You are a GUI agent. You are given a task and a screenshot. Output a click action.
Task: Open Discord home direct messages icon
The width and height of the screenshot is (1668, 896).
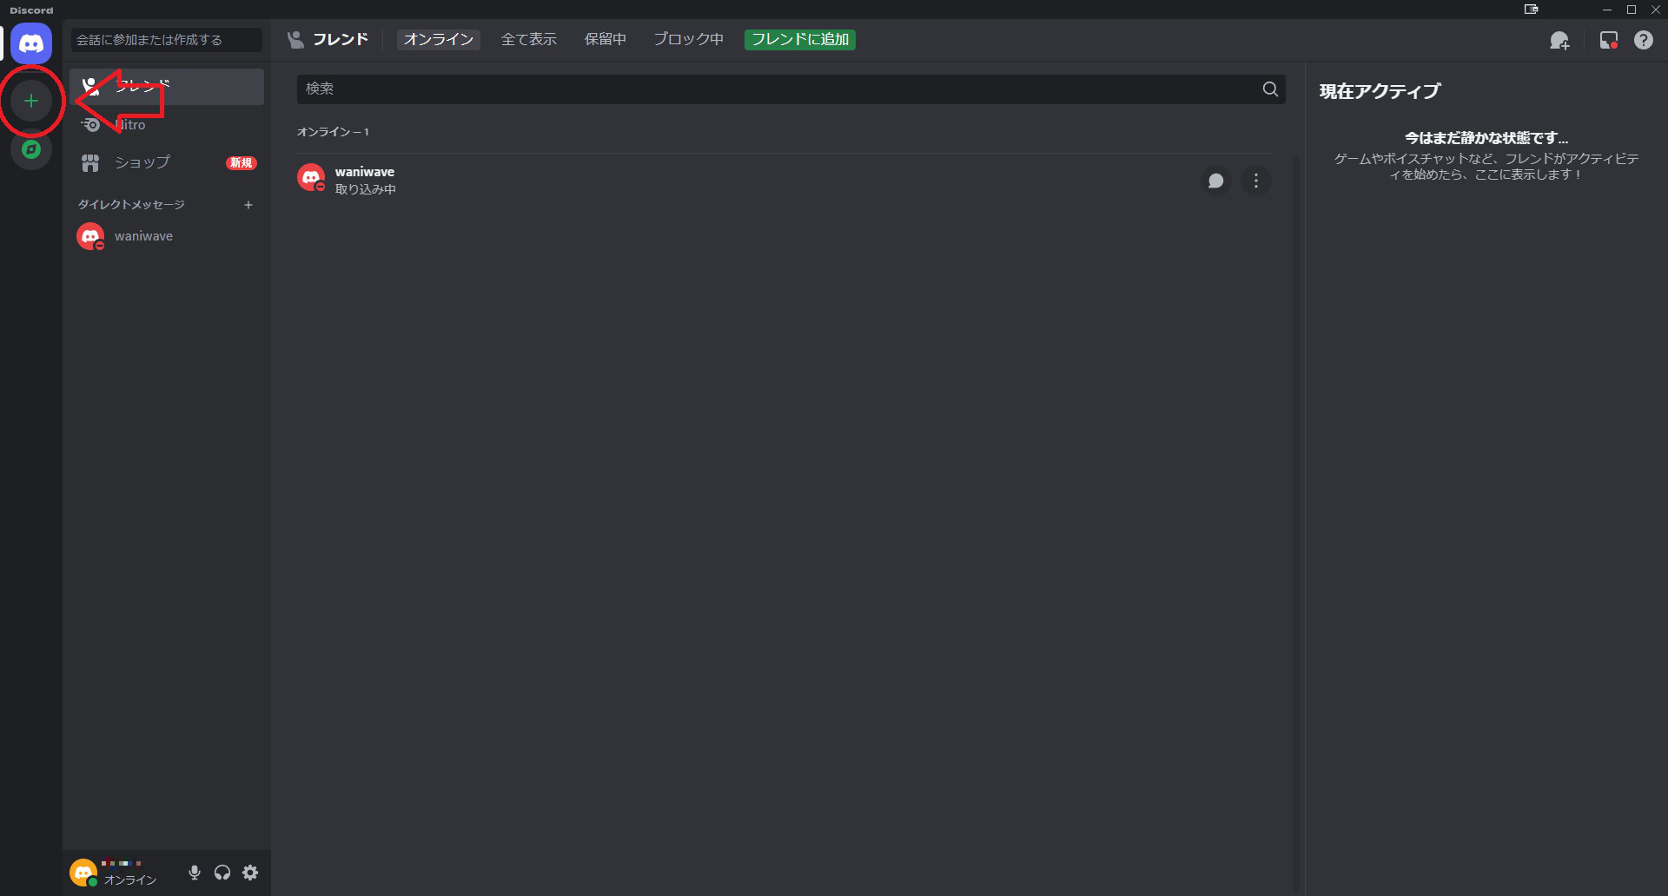coord(31,43)
